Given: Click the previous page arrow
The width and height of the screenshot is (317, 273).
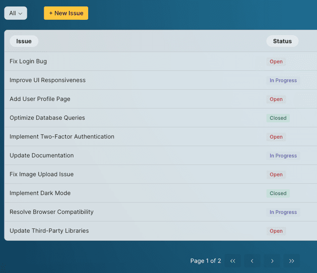Looking at the screenshot, I should 252,261.
